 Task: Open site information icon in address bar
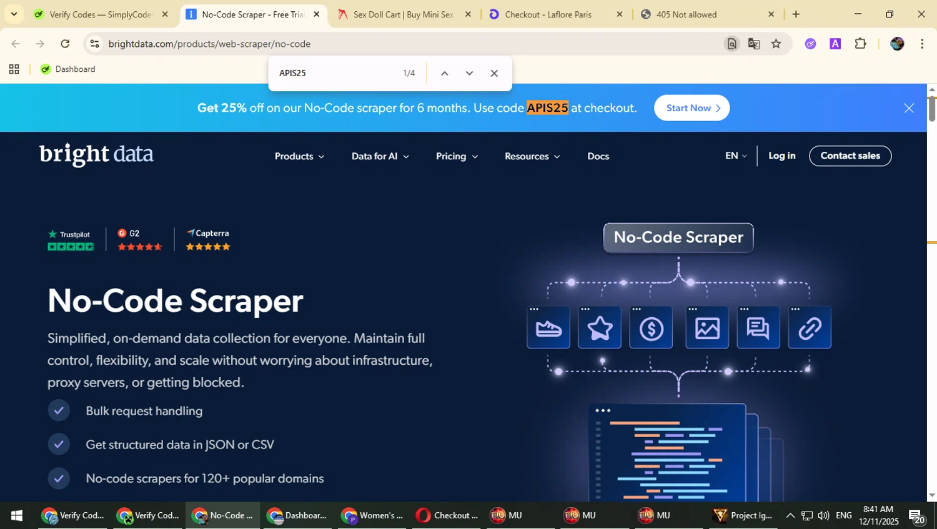[x=95, y=44]
